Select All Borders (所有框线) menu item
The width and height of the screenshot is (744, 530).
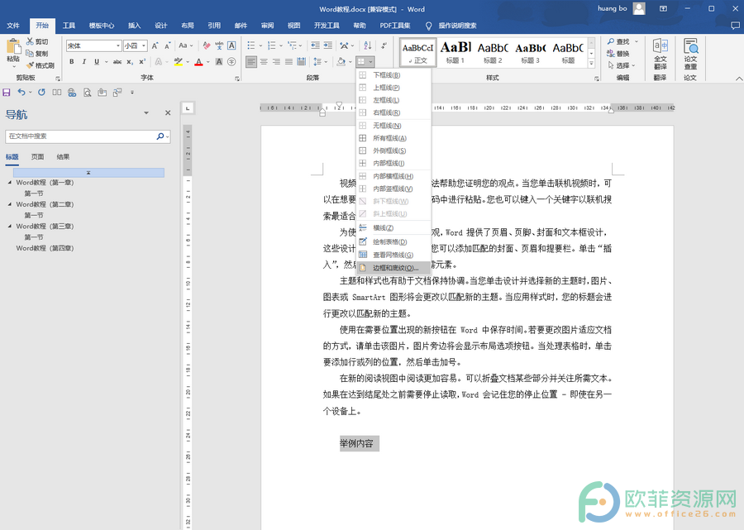pyautogui.click(x=393, y=138)
